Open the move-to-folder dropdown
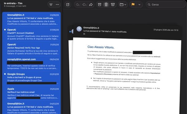The image size is (187, 114). [123, 5]
